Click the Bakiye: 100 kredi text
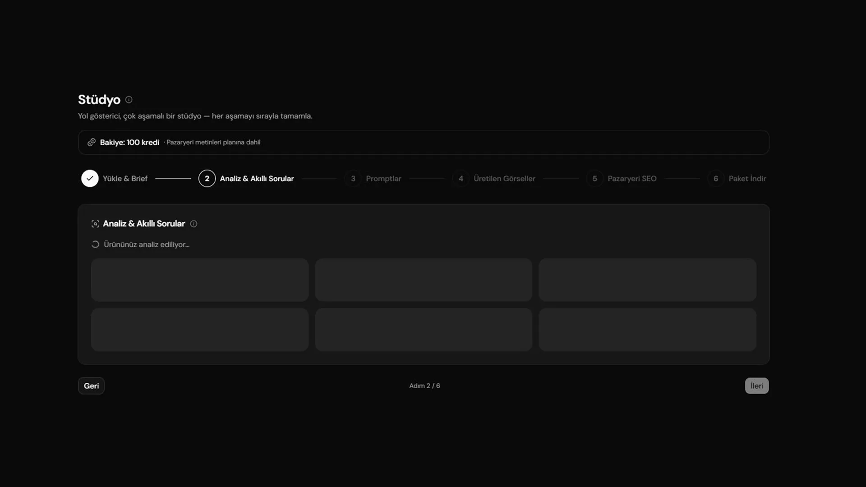The height and width of the screenshot is (487, 866). (x=129, y=142)
